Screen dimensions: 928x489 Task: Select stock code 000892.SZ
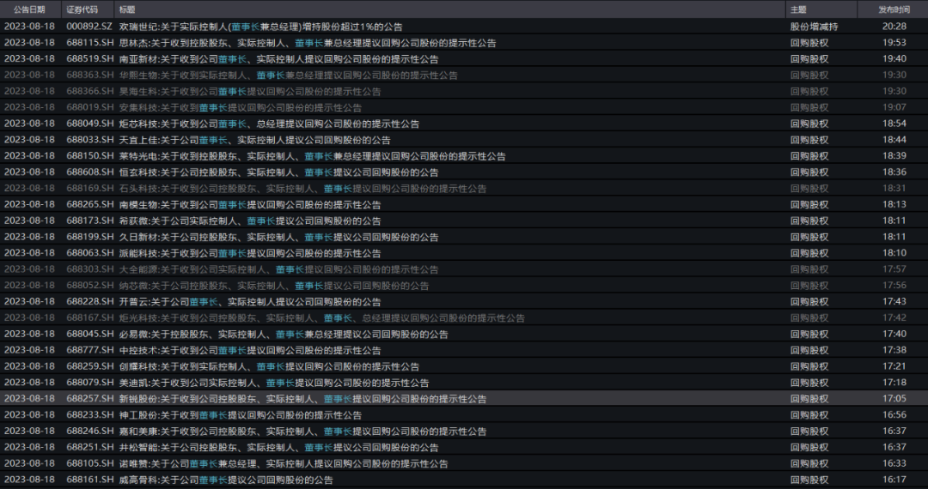(89, 27)
